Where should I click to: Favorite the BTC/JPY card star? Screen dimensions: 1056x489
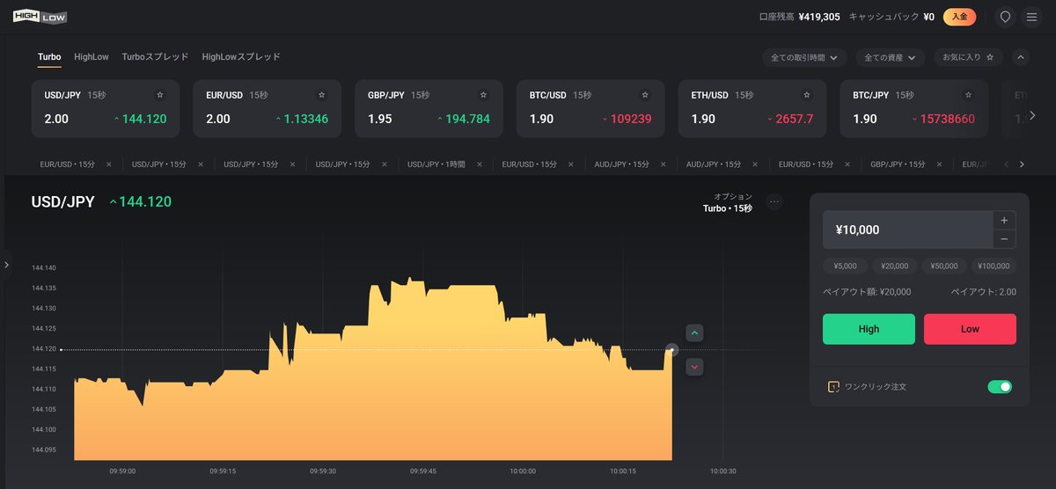click(x=969, y=94)
